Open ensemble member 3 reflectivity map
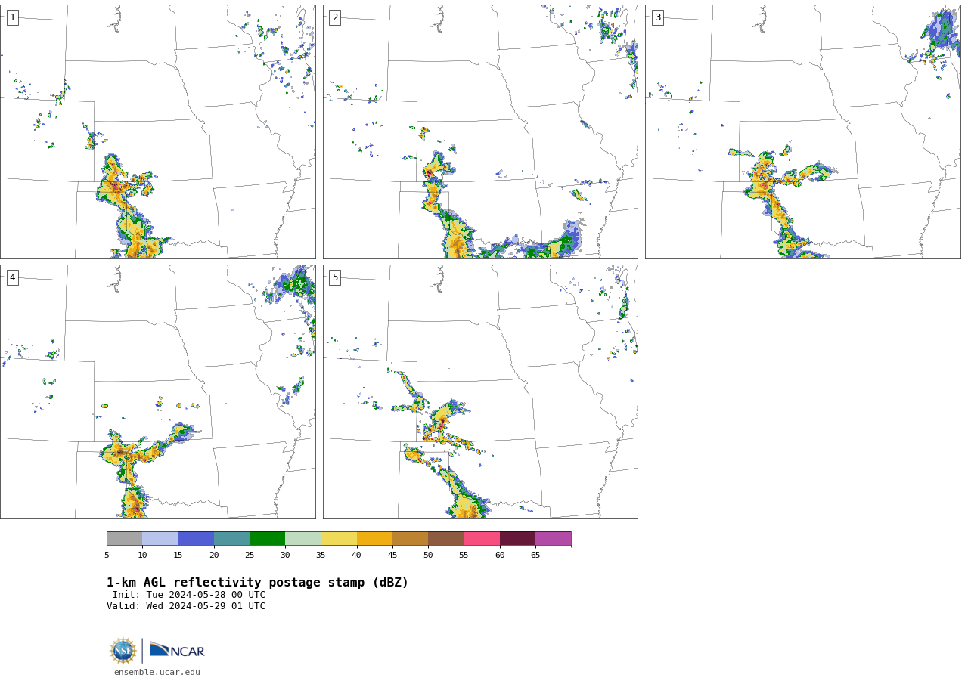 (x=802, y=132)
